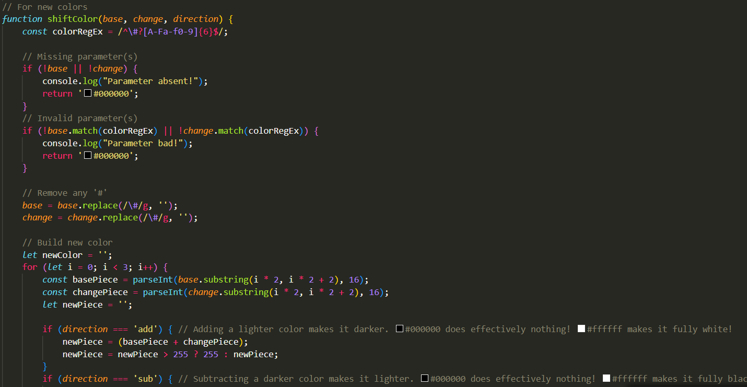Click the '// Build new color' comment

coord(67,242)
